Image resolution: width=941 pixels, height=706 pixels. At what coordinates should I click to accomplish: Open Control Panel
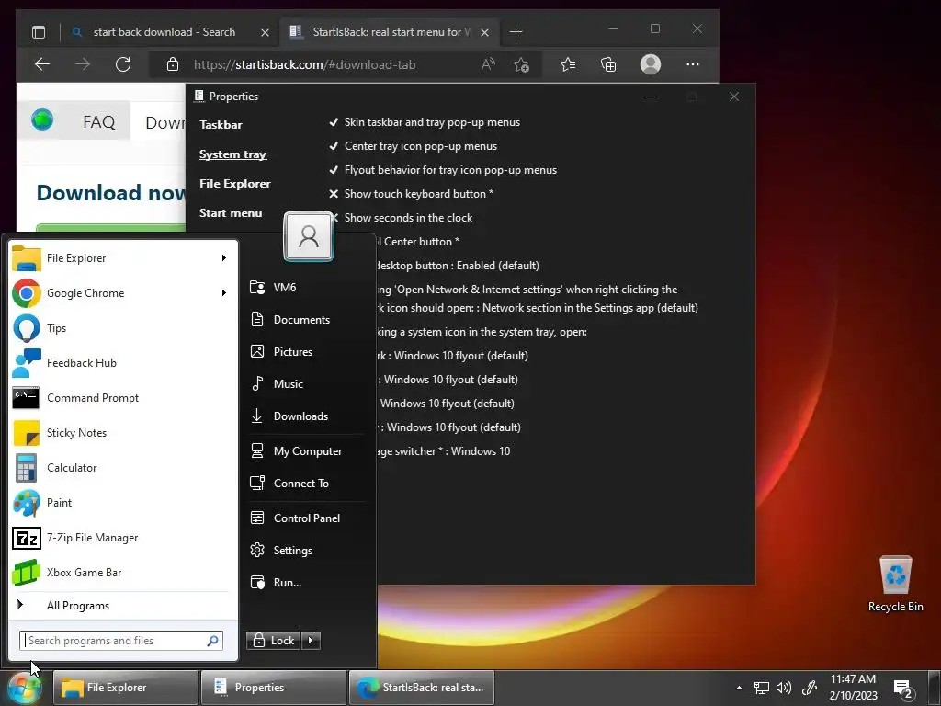pyautogui.click(x=306, y=518)
